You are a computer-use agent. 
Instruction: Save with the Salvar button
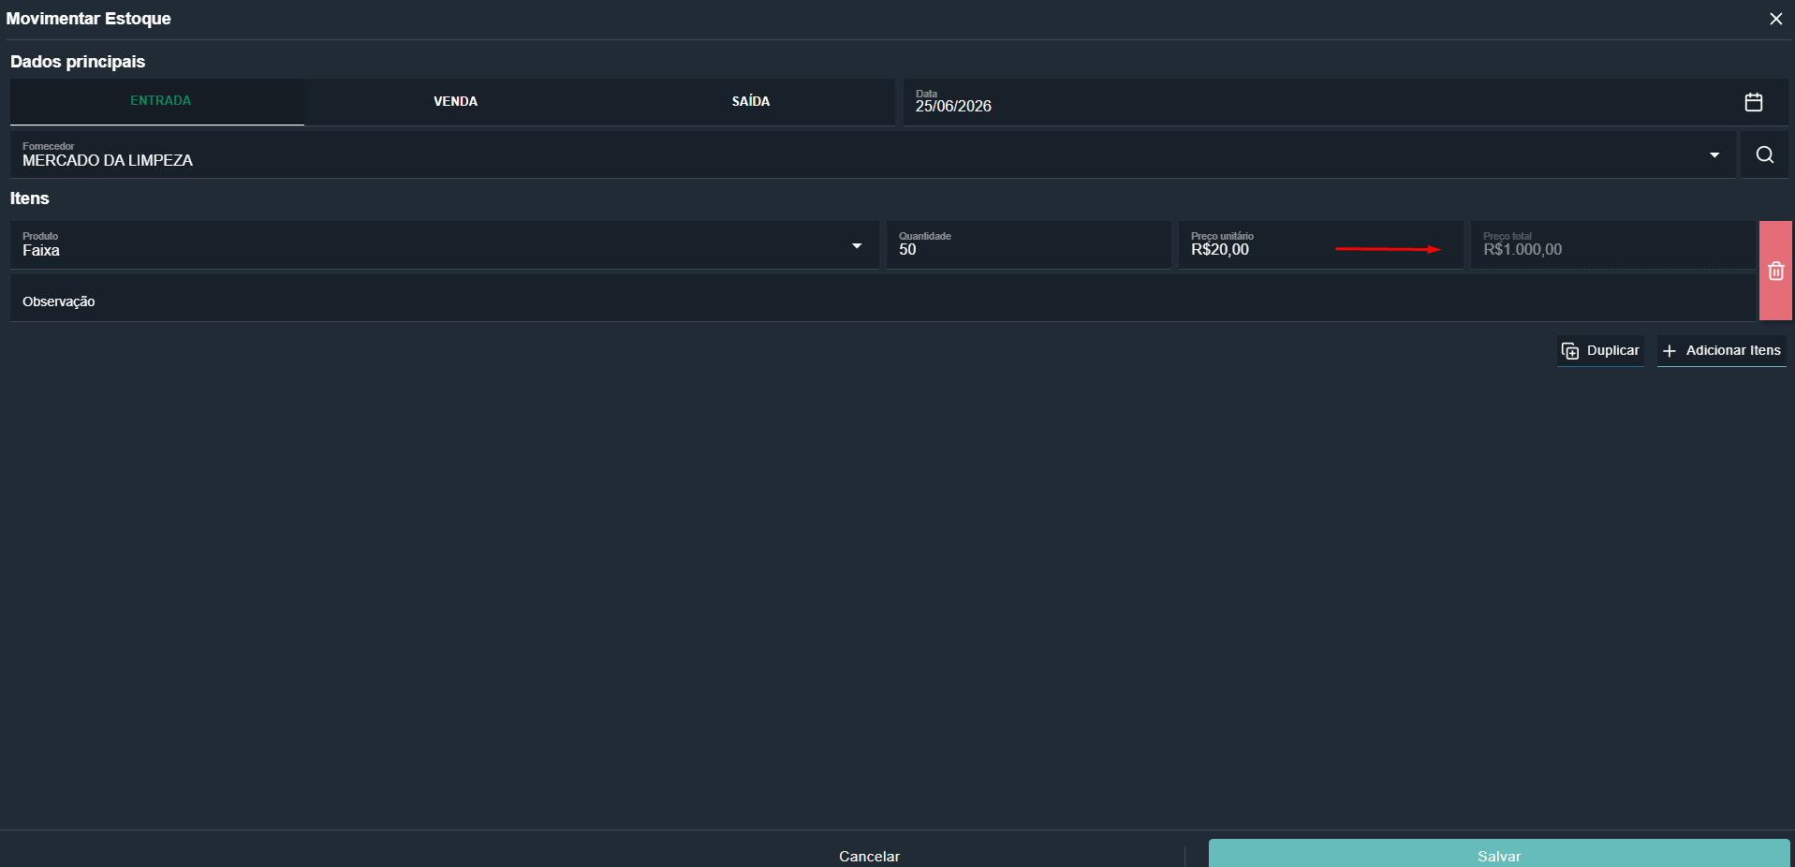click(1499, 854)
